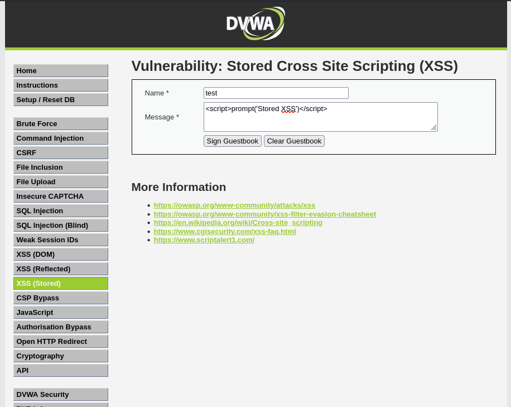Viewport: 511px width, 407px height.
Task: Open the Instructions page
Action: (x=60, y=85)
